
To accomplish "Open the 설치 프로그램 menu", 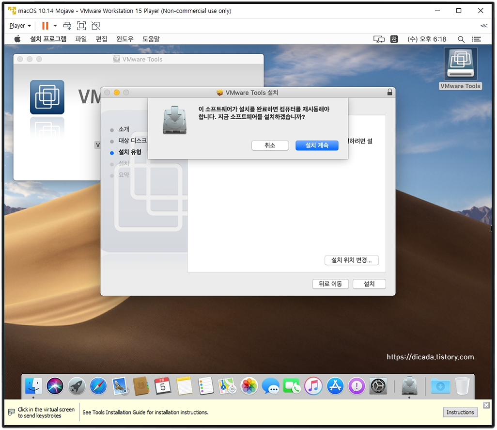I will pyautogui.click(x=48, y=39).
